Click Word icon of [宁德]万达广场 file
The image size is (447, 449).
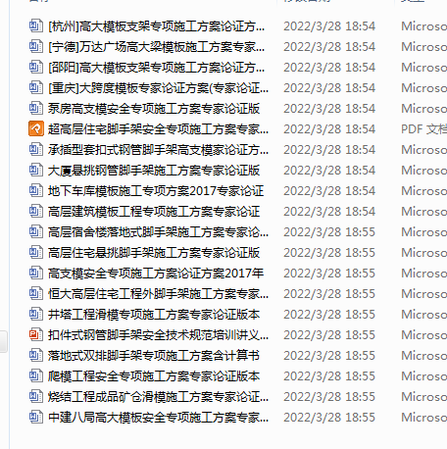pyautogui.click(x=36, y=46)
